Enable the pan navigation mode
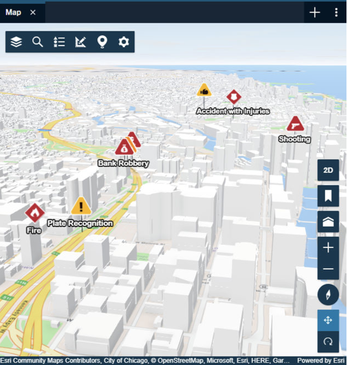347x365 pixels. 328,320
